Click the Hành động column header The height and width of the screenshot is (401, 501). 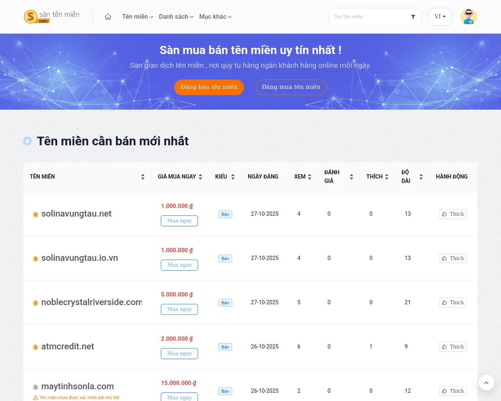[x=452, y=177]
